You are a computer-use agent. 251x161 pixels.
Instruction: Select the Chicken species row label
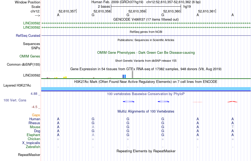(x=34, y=139)
